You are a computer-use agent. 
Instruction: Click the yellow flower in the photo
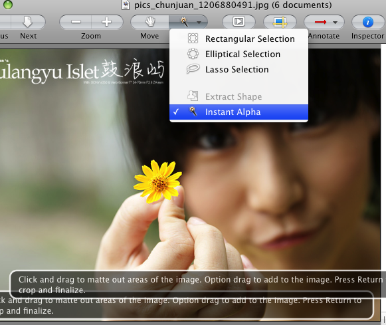[158, 181]
